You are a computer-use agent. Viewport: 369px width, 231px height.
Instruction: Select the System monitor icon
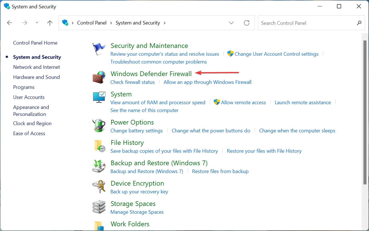(x=99, y=97)
